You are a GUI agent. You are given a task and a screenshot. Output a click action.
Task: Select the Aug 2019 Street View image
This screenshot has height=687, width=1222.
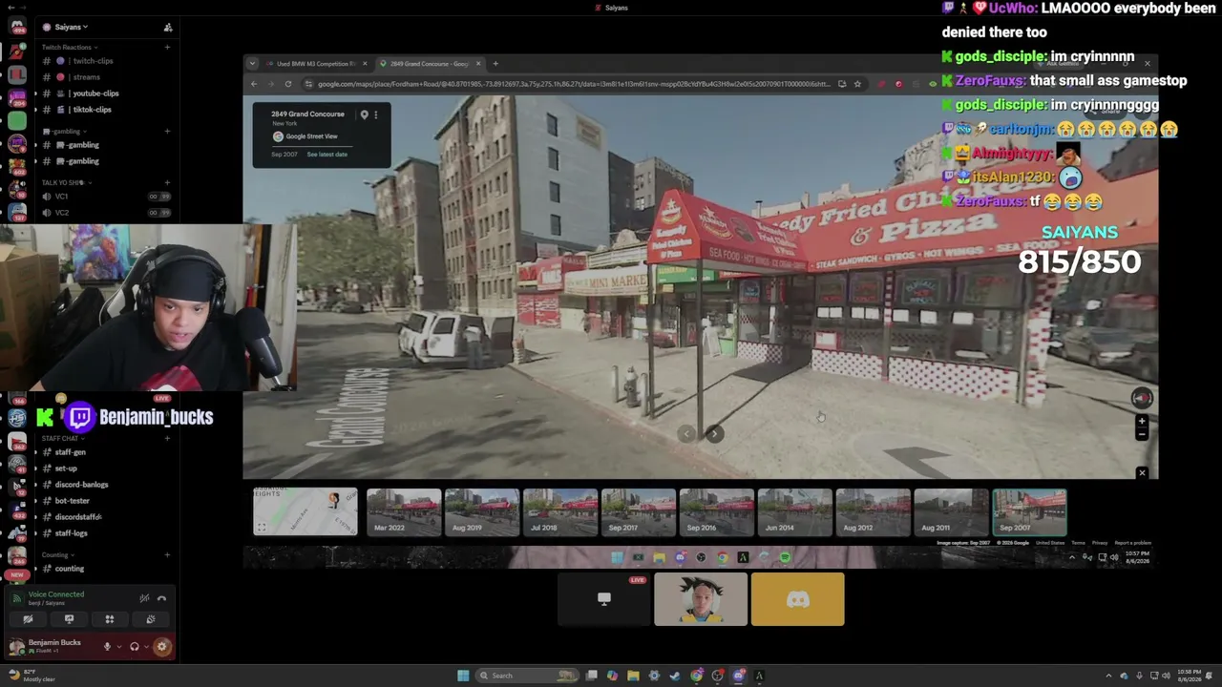tap(482, 512)
